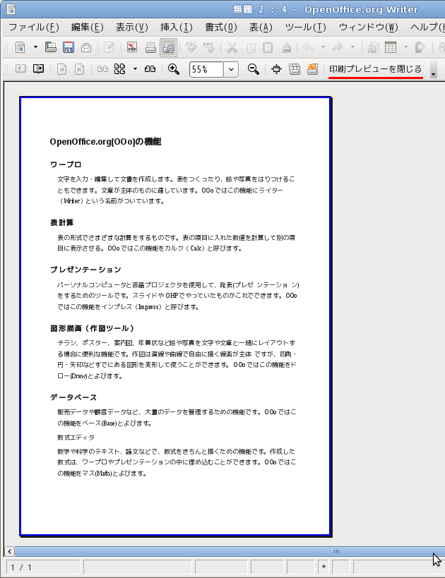
Task: Open the ウィンドウ(W) menu
Action: (368, 28)
